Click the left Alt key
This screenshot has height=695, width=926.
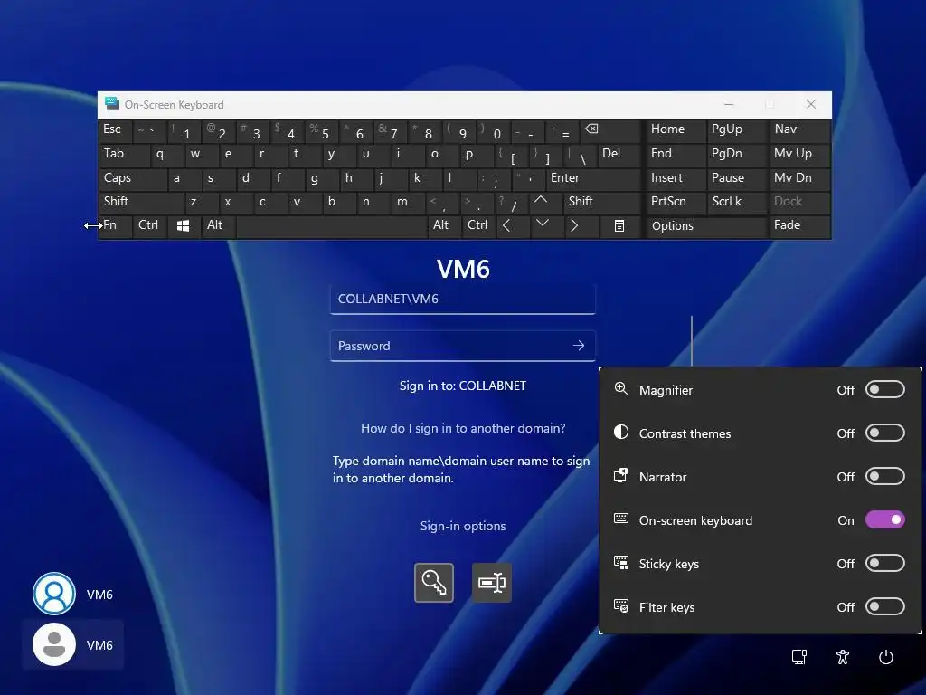pyautogui.click(x=218, y=225)
